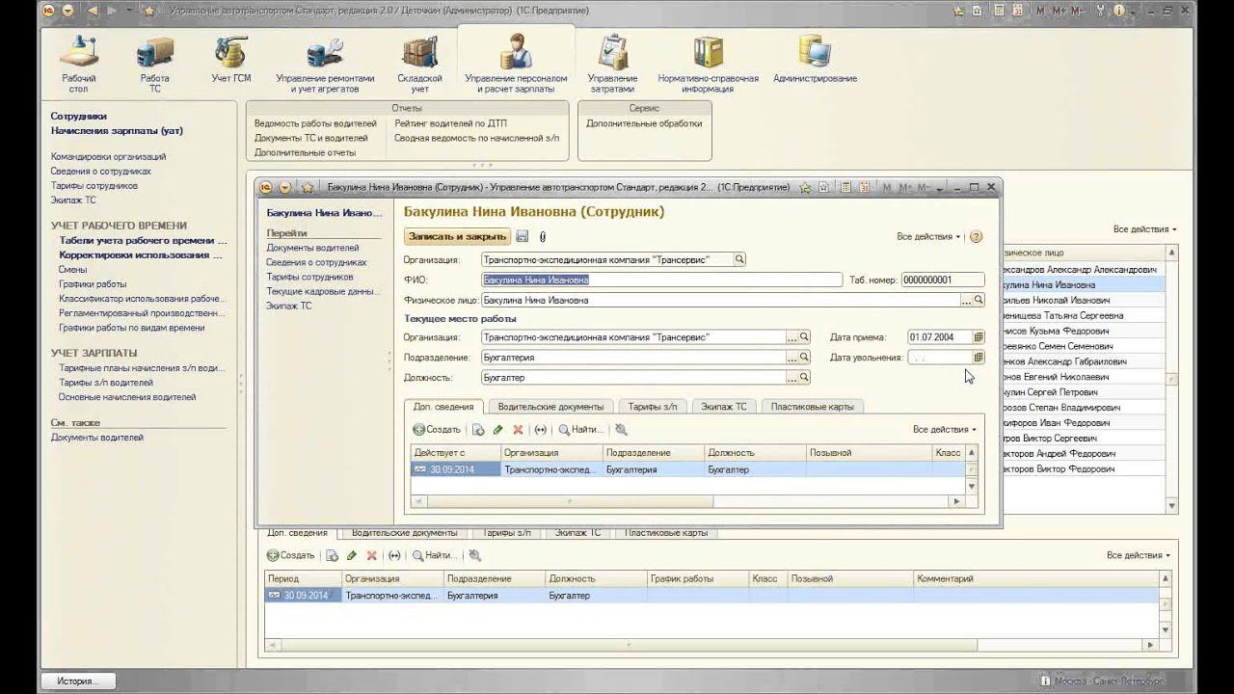
Task: Open the Работа ТС section
Action: pos(154,64)
